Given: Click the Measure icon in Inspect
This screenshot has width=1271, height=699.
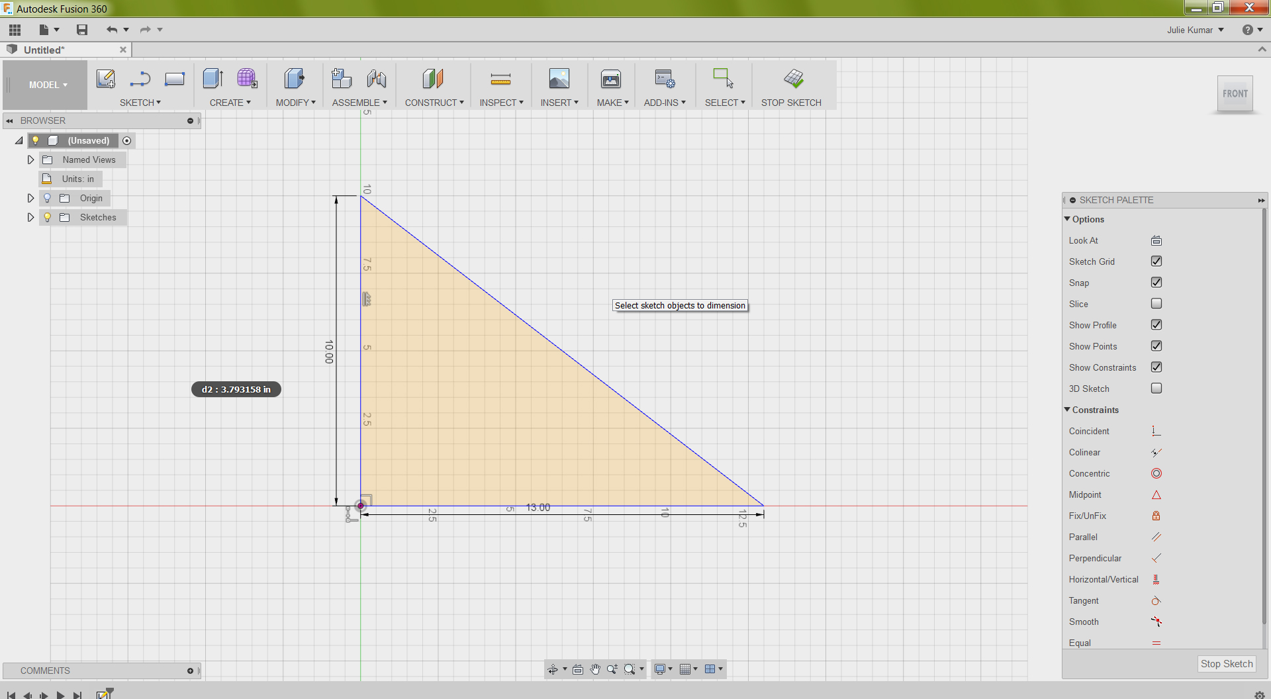Looking at the screenshot, I should tap(500, 79).
